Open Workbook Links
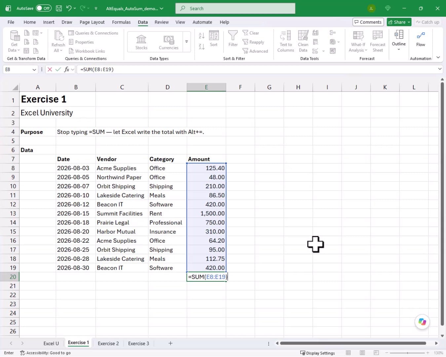Image resolution: width=446 pixels, height=357 pixels. 87,51
